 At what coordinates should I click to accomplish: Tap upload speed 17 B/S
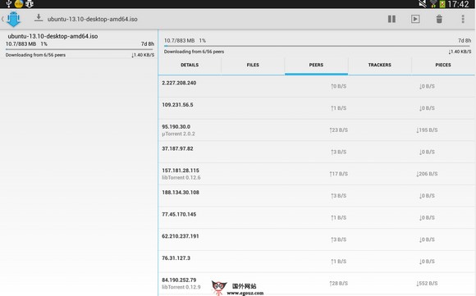pos(339,174)
